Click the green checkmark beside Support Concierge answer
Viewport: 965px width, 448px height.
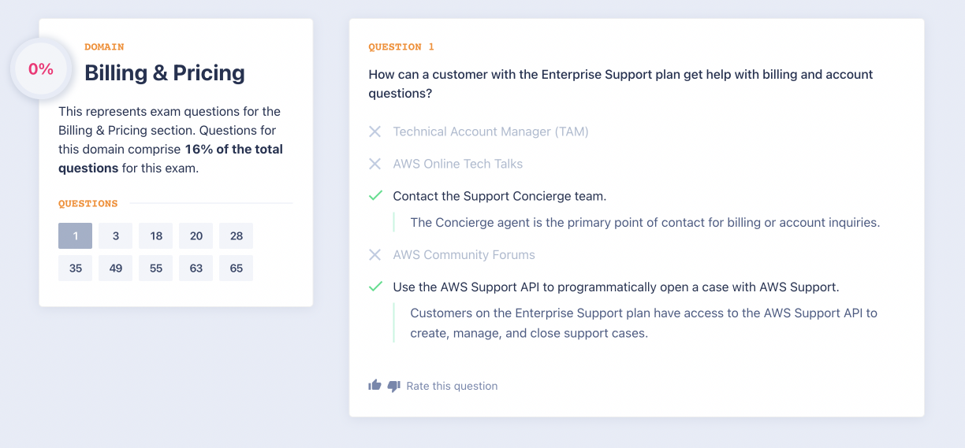coord(375,196)
